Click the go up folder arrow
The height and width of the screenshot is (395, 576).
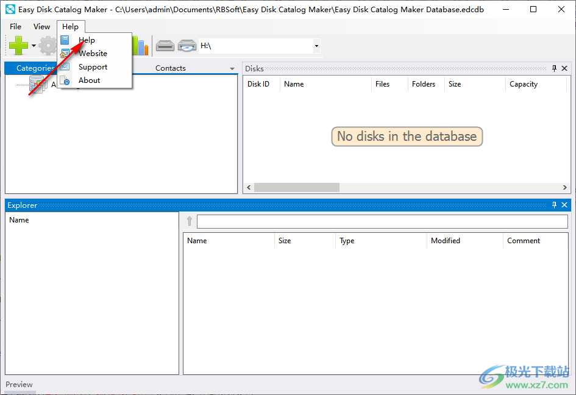coord(190,221)
